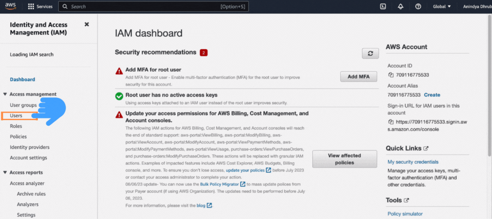
Task: Open Identity providers page
Action: point(30,148)
